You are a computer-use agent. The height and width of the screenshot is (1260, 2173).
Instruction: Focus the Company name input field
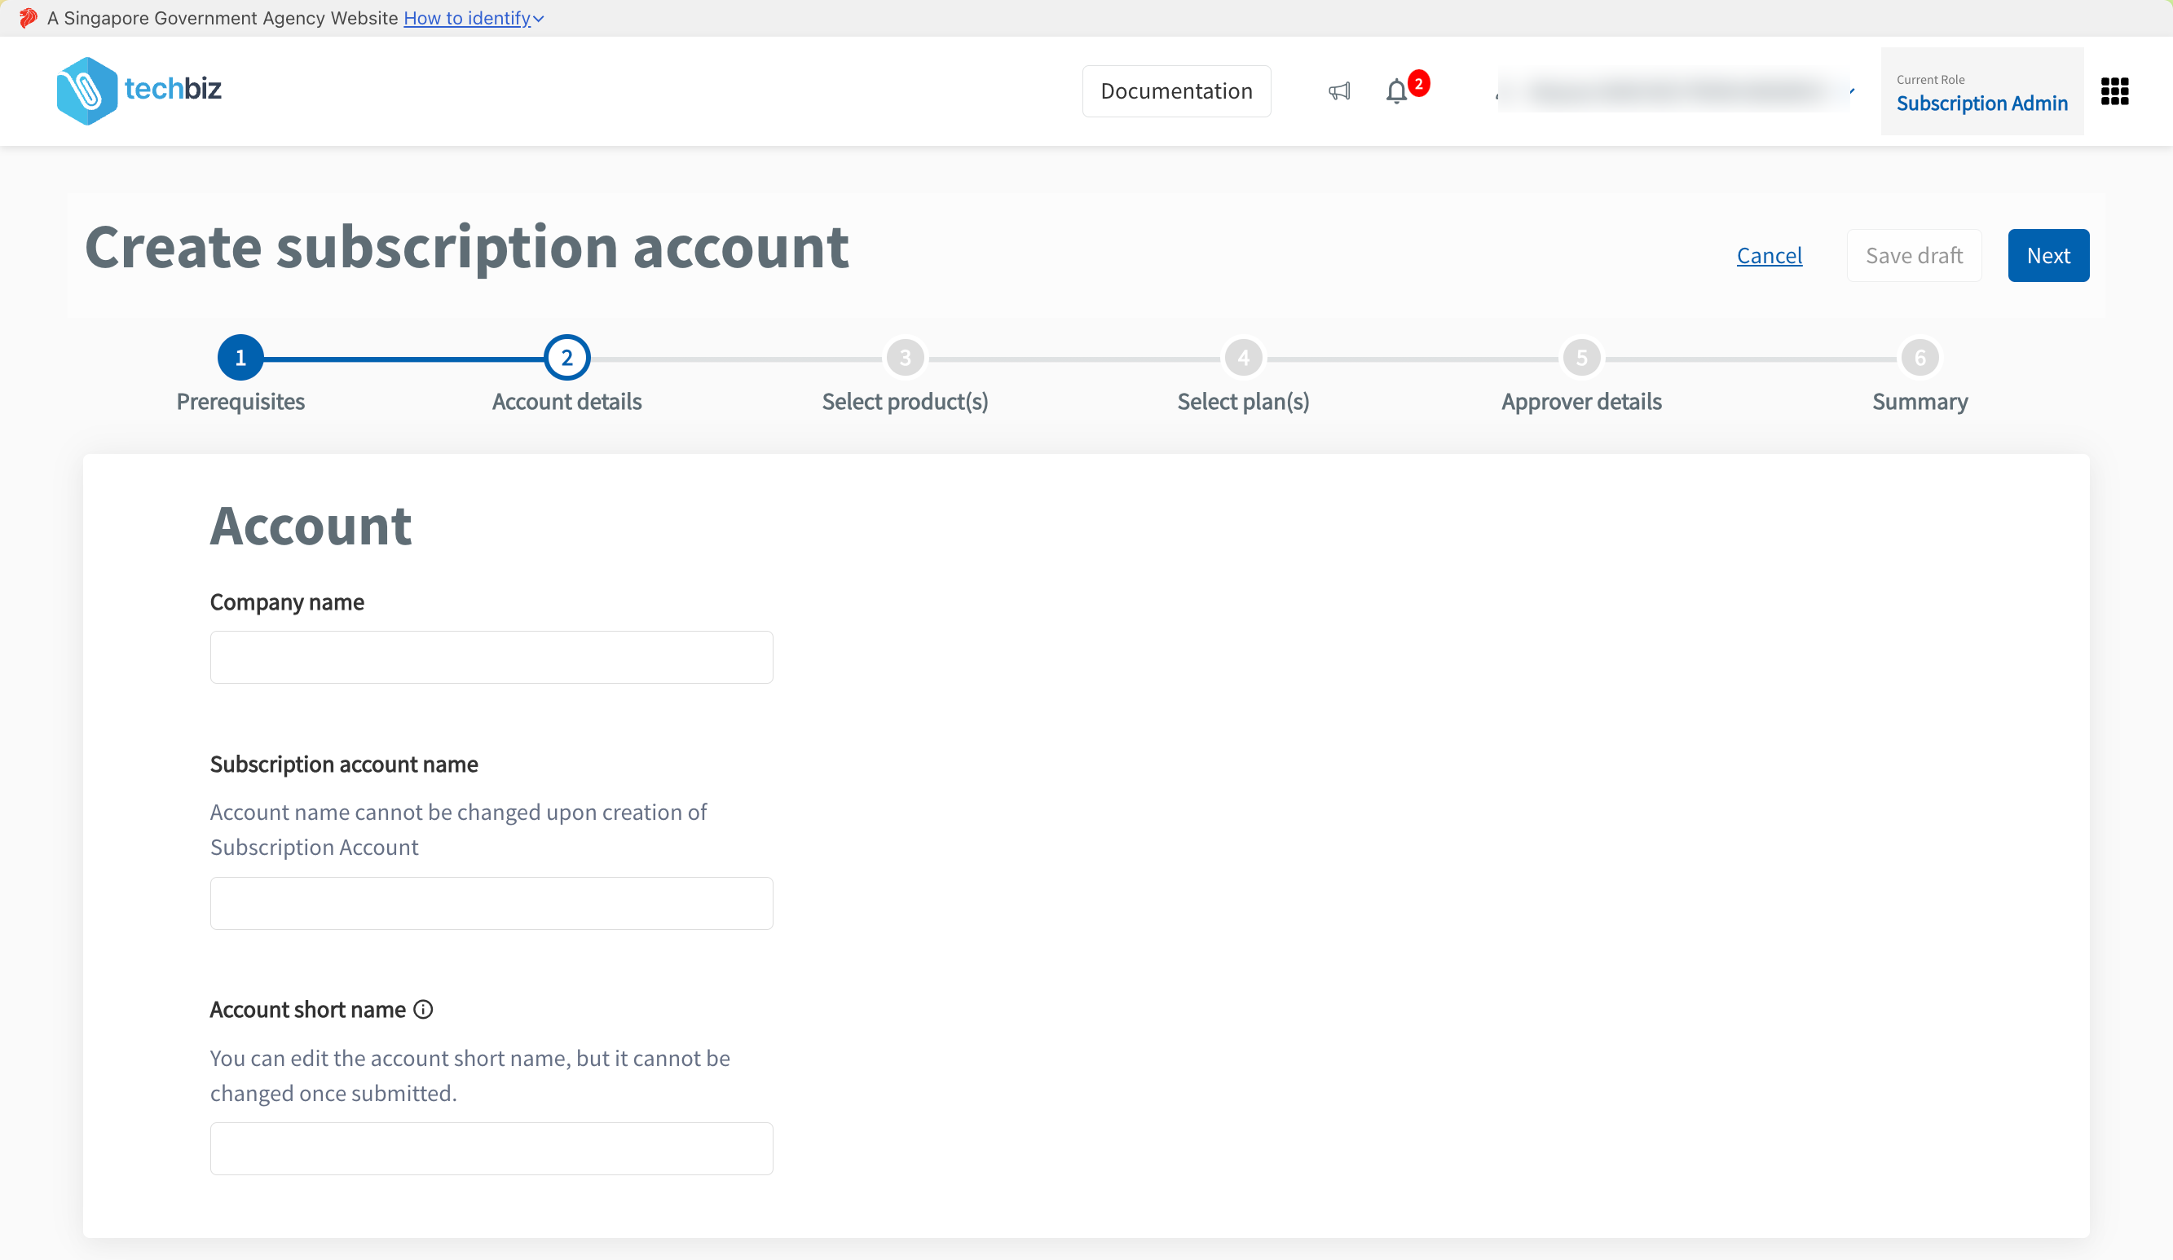click(x=491, y=657)
